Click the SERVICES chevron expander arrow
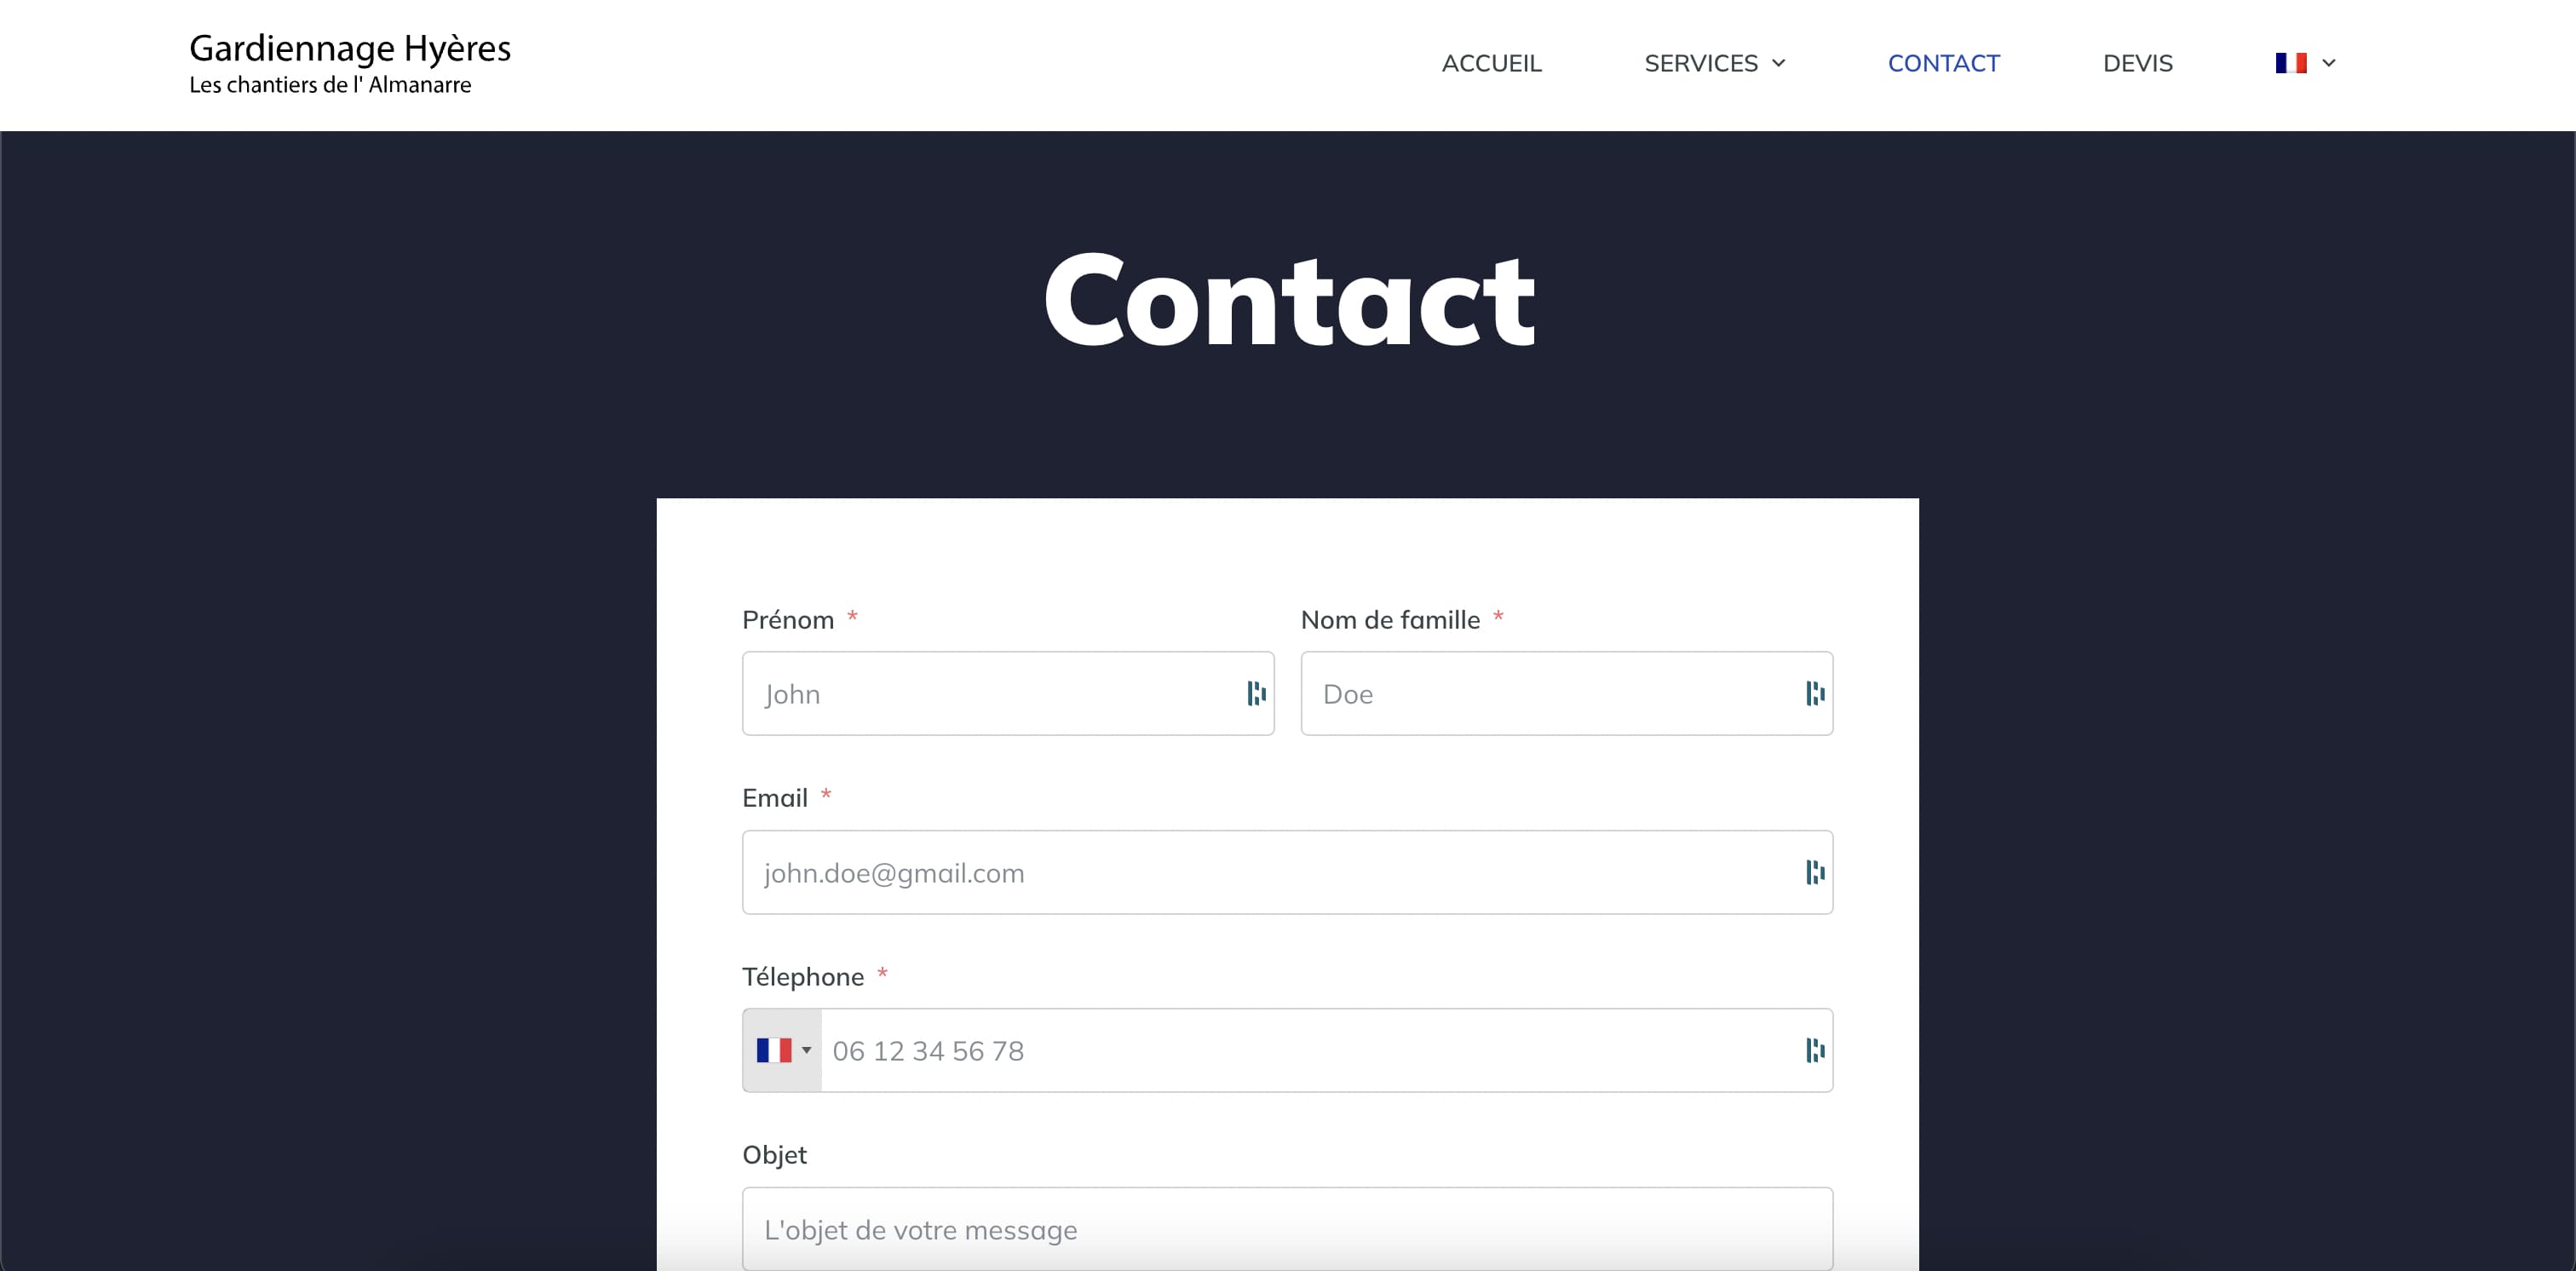 click(1782, 64)
